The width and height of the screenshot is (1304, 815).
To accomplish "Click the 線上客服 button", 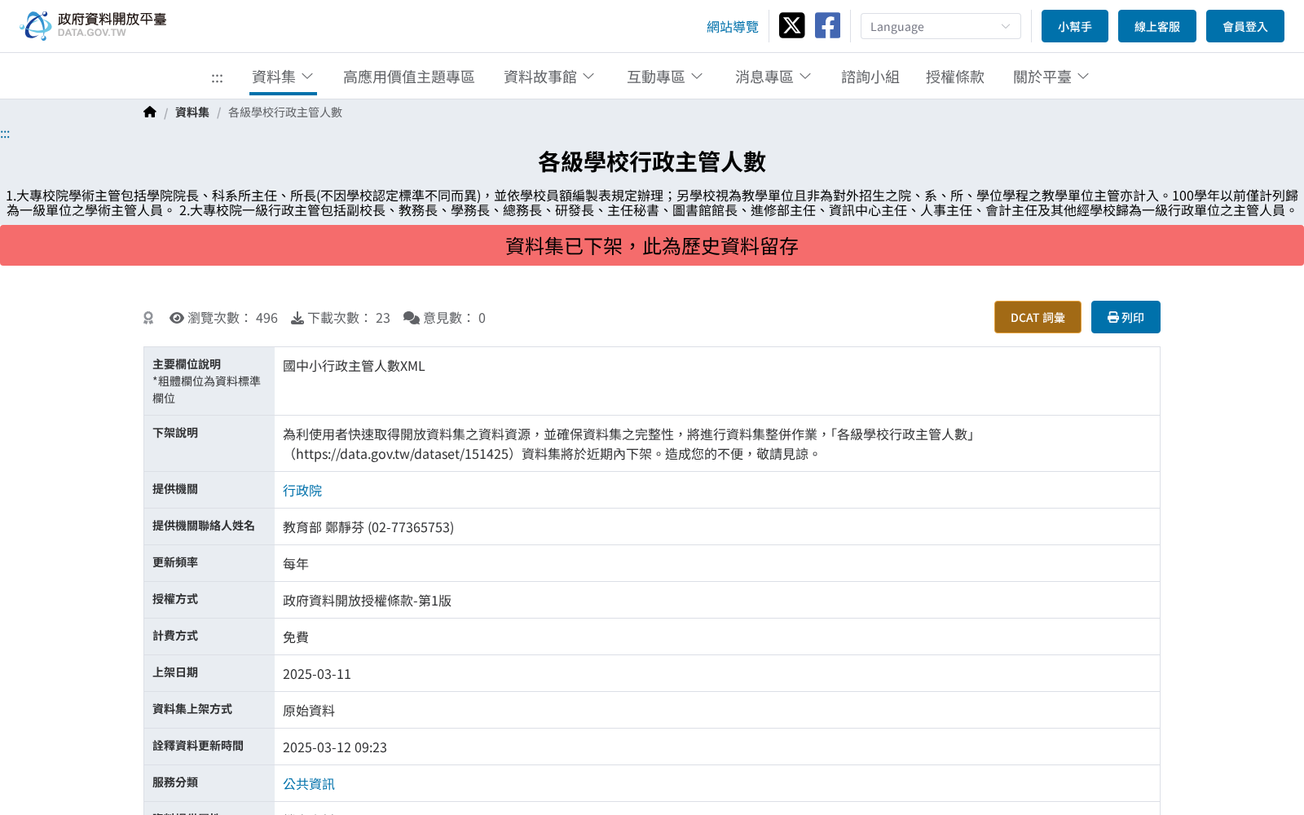I will (x=1157, y=26).
